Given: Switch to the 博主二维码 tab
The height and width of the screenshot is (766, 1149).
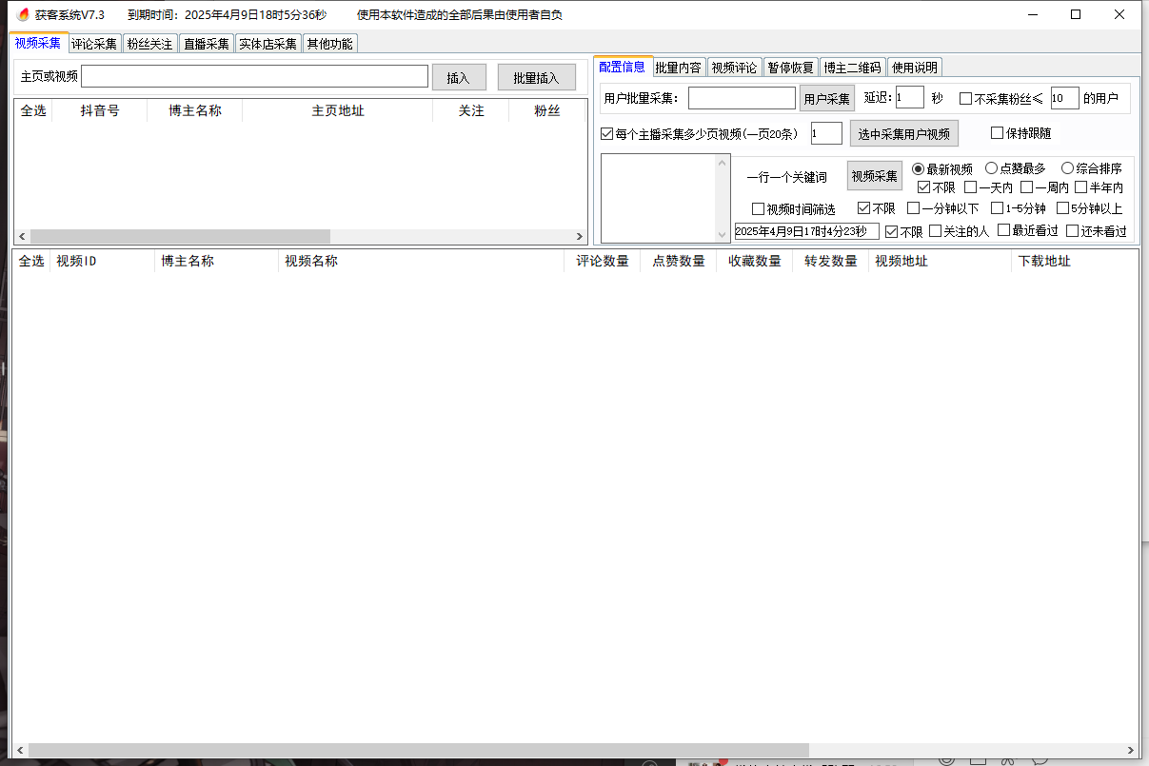Looking at the screenshot, I should 852,68.
